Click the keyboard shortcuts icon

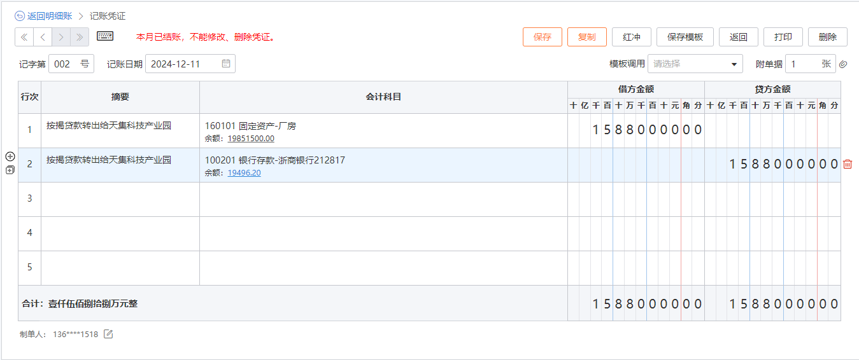click(105, 37)
